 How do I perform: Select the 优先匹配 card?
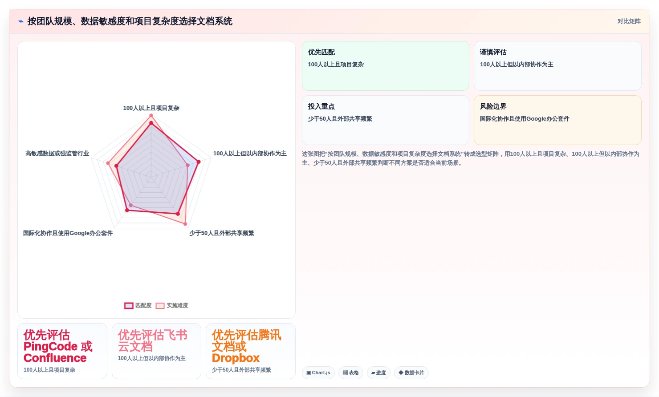pyautogui.click(x=386, y=66)
